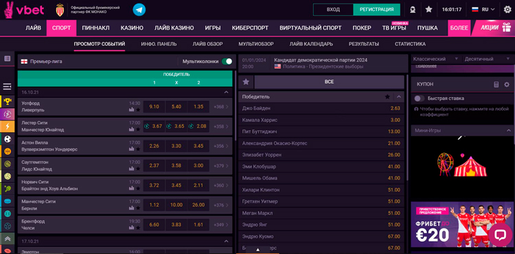
Task: Pick Джо Байден at 2.63
Action: click(x=321, y=108)
